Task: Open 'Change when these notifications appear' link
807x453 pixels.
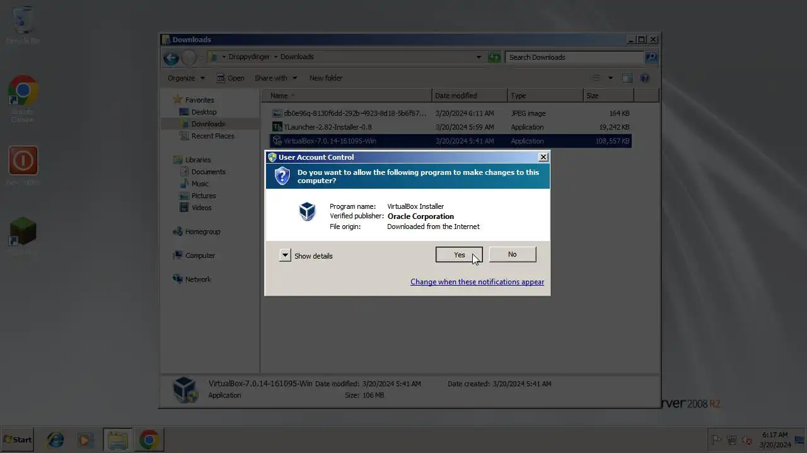Action: [477, 282]
